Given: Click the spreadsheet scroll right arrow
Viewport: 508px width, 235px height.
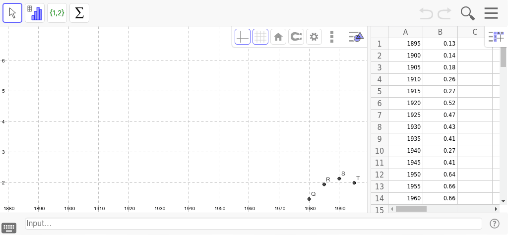Looking at the screenshot, I should (x=496, y=209).
